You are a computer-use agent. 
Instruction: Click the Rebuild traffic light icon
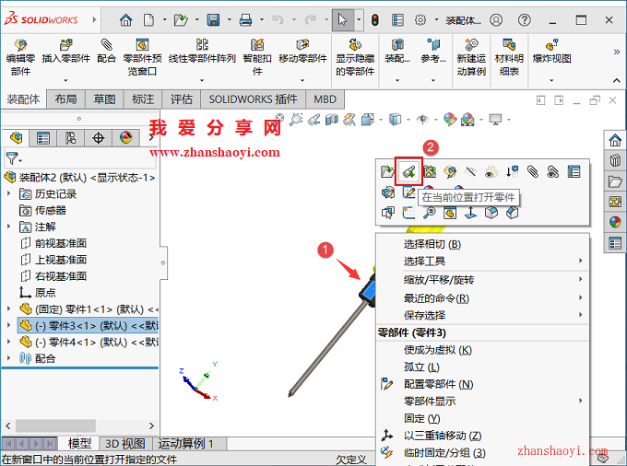point(374,19)
